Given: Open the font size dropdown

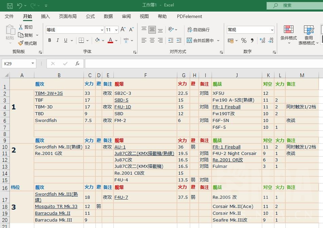Looking at the screenshot, I should [116, 30].
